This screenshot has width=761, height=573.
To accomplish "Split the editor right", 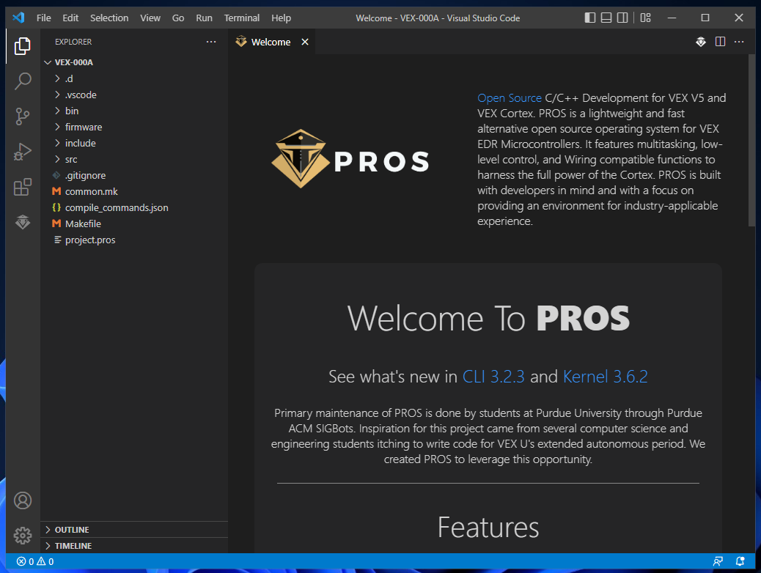I will click(x=720, y=42).
